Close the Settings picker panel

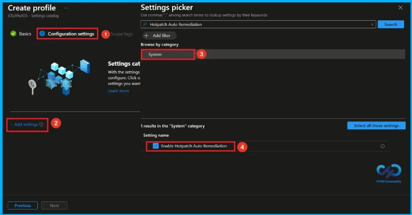(400, 8)
